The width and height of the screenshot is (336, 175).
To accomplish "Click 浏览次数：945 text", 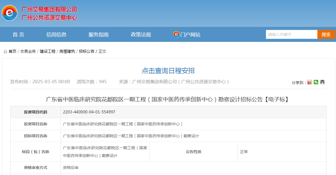I will pyautogui.click(x=91, y=82).
